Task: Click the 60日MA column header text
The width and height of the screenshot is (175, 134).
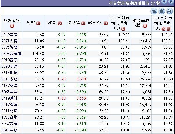Action: [x=95, y=23]
